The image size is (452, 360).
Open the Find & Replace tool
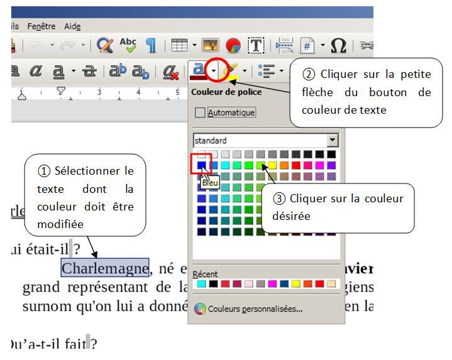point(105,45)
